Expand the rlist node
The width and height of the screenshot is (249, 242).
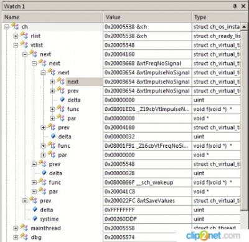coord(16,36)
